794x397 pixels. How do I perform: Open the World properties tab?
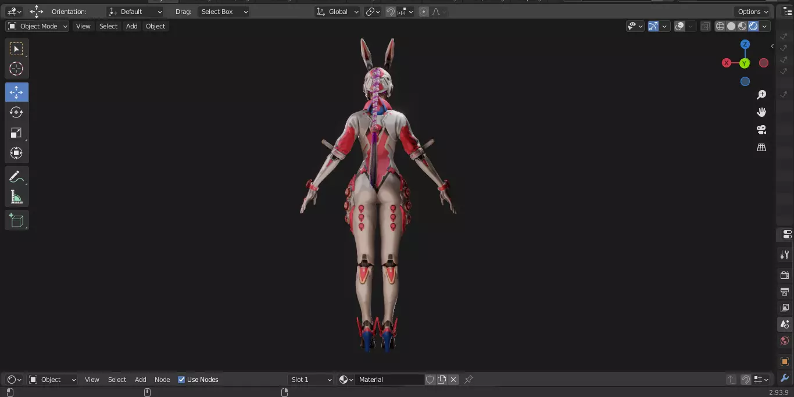click(x=785, y=341)
